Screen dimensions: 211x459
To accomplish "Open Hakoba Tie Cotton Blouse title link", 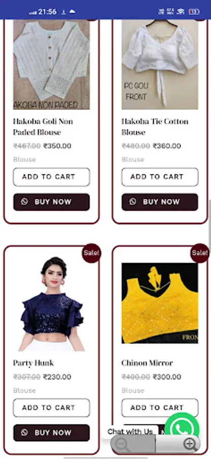I will tap(155, 127).
